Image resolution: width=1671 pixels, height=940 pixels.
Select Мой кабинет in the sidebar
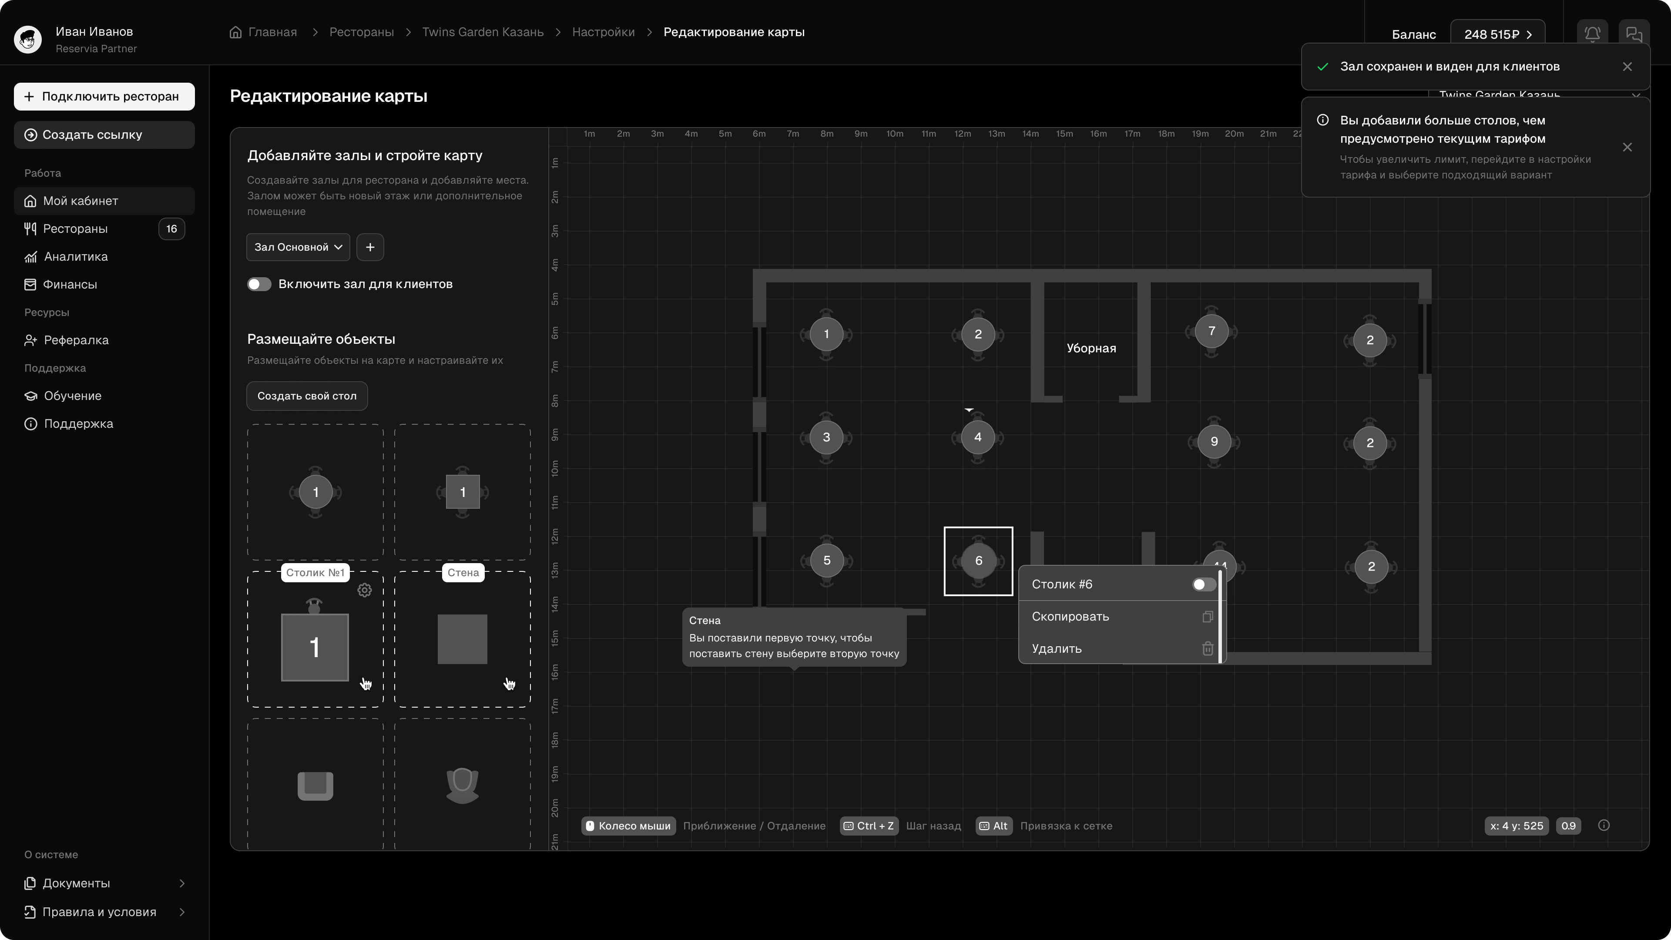[81, 201]
